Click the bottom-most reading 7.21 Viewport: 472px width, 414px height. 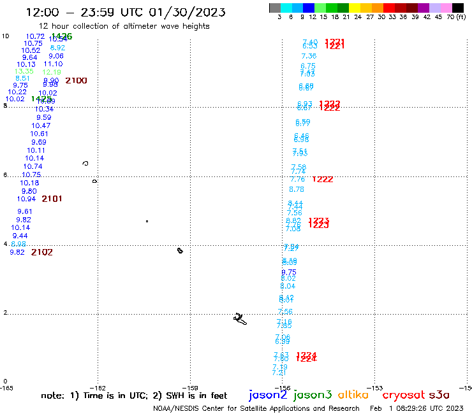click(279, 373)
